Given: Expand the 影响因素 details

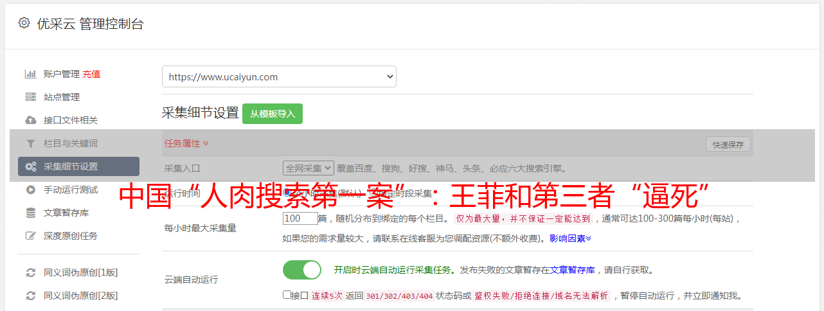Looking at the screenshot, I should [x=570, y=238].
